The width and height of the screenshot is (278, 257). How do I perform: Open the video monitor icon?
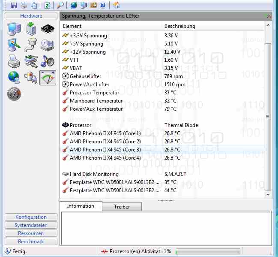pyautogui.click(x=14, y=45)
